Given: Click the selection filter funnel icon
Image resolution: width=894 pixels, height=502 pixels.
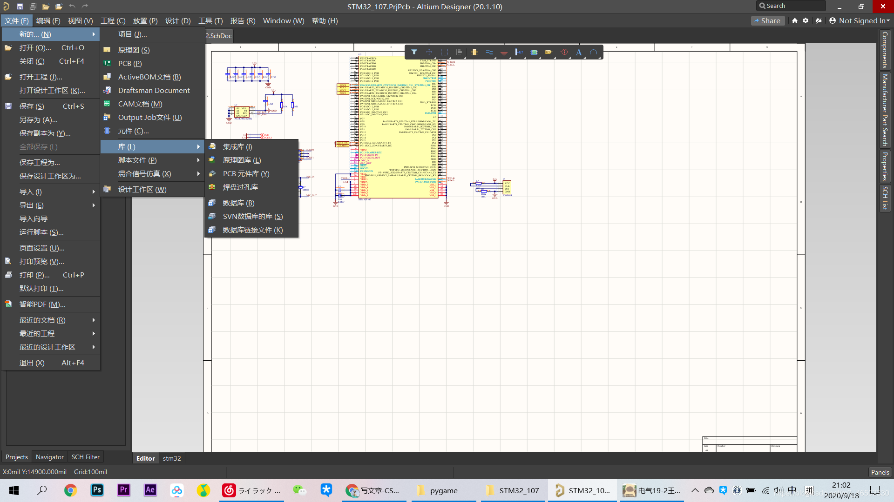Looking at the screenshot, I should 414,52.
